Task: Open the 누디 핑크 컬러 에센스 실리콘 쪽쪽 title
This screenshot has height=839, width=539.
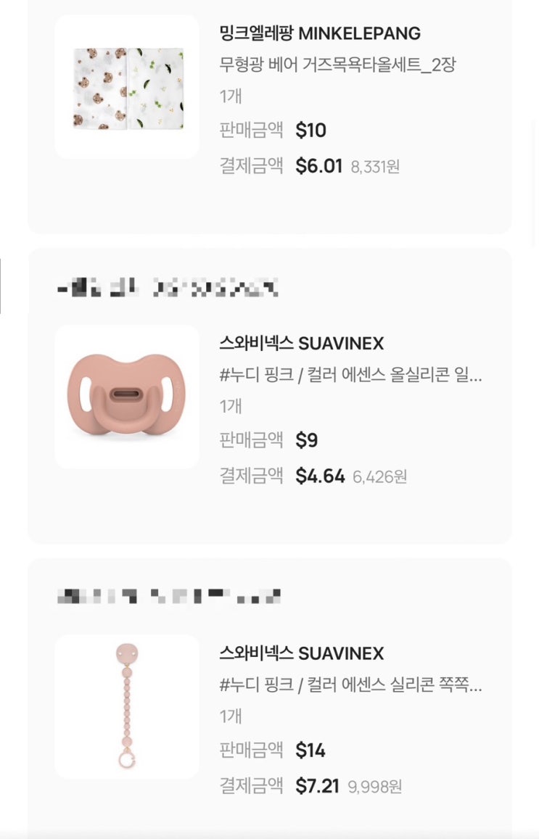Action: (350, 685)
